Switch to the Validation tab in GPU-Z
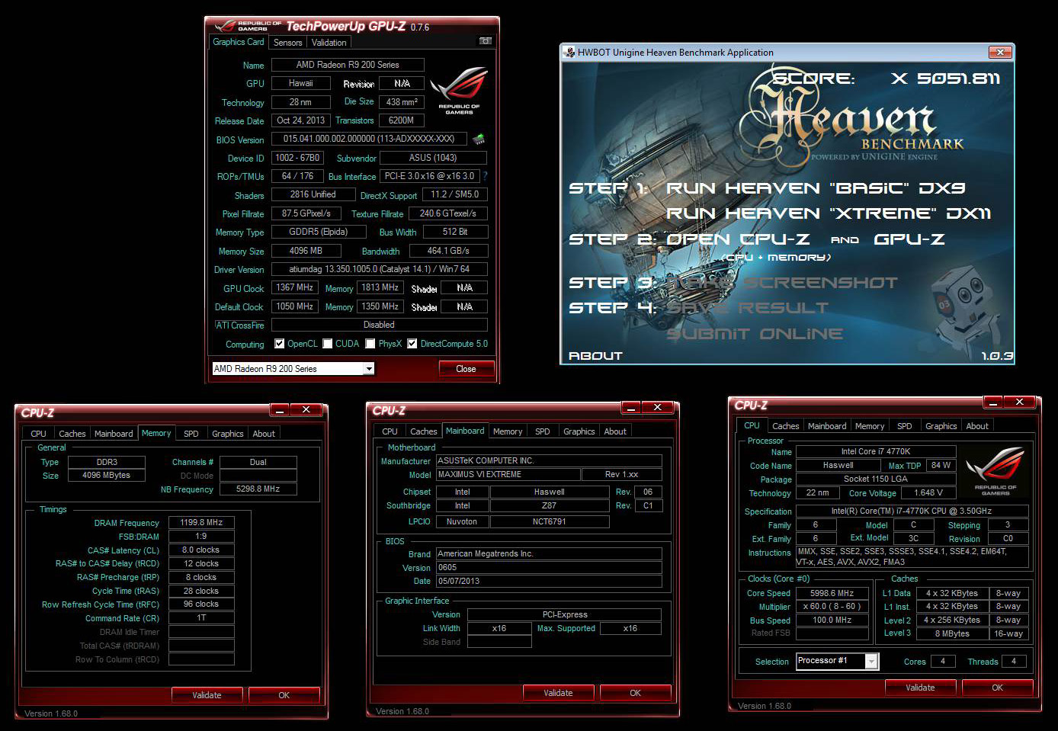Viewport: 1058px width, 731px height. pos(329,43)
